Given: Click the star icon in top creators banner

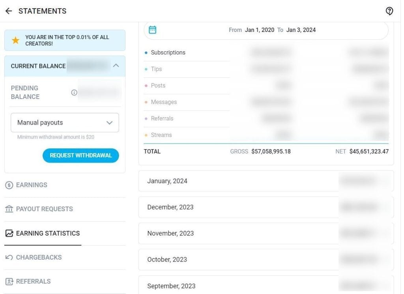Looking at the screenshot, I should point(16,40).
